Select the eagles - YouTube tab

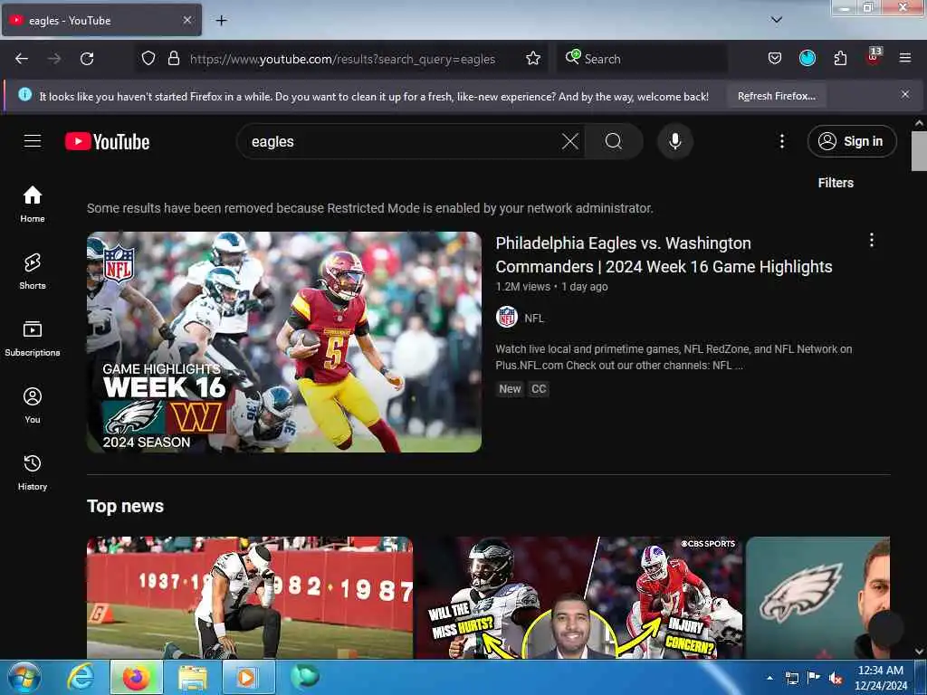click(101, 20)
